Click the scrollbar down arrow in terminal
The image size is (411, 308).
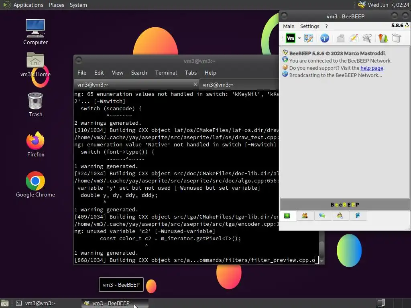321,261
